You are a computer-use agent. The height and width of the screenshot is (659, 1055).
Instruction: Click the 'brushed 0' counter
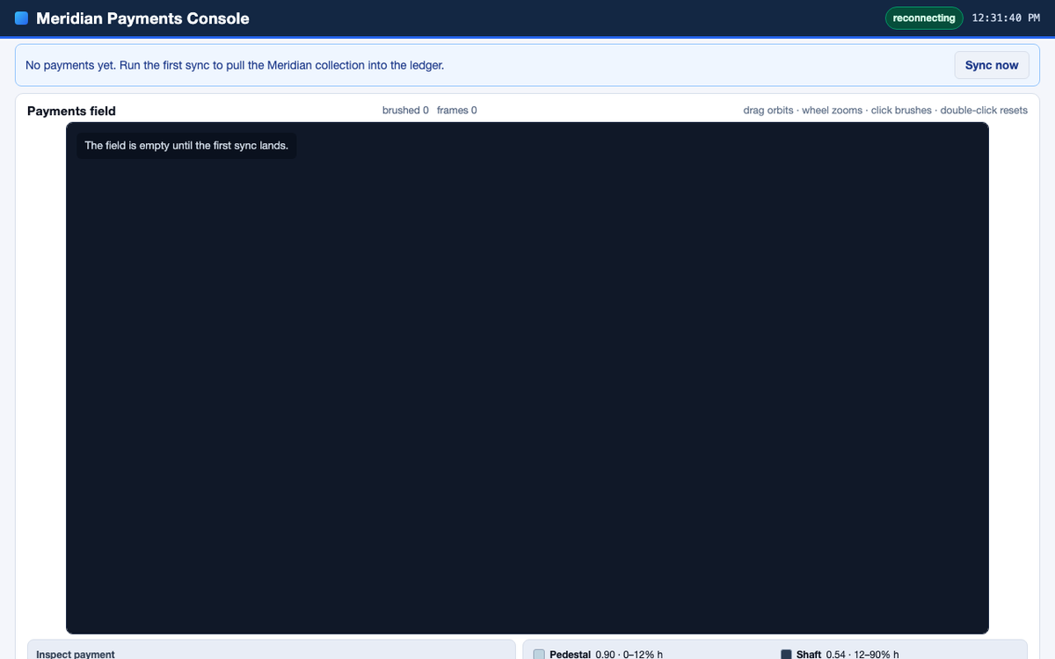click(405, 111)
